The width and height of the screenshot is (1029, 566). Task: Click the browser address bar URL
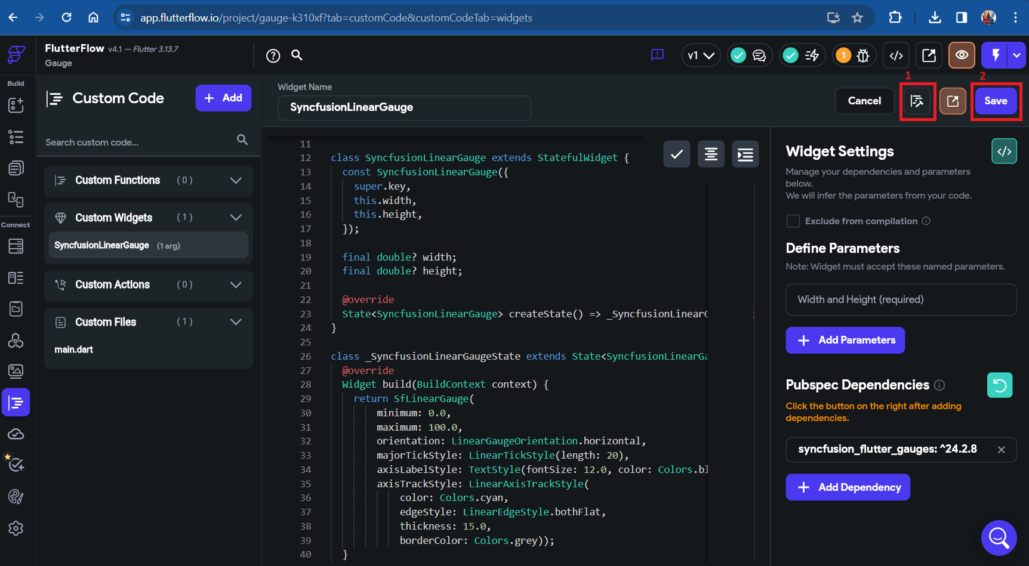[x=336, y=18]
